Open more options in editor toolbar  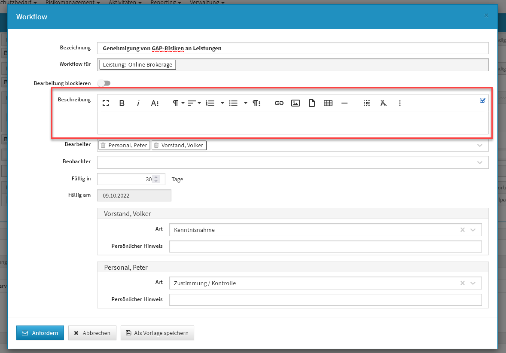pyautogui.click(x=400, y=103)
